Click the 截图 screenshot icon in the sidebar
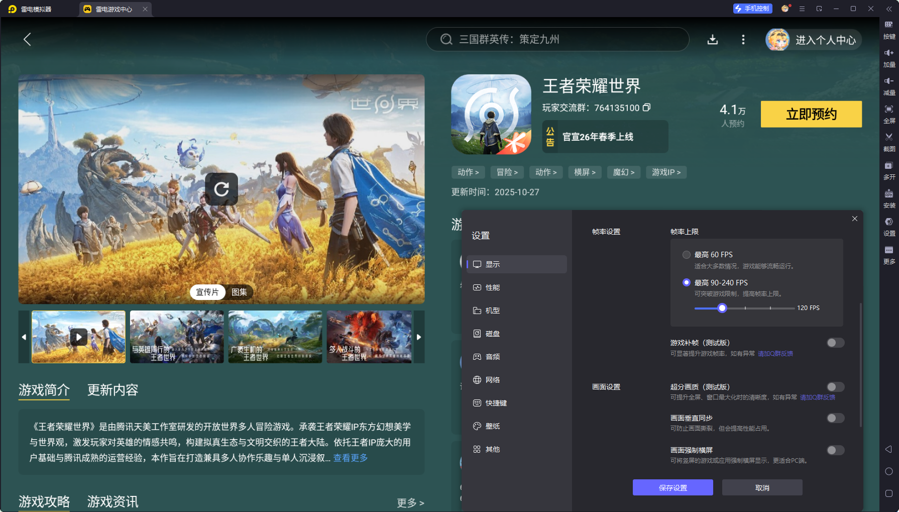 888,142
